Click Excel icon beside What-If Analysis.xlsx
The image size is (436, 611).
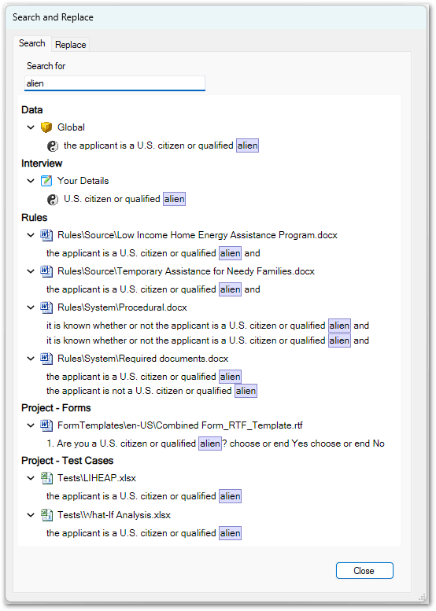[46, 515]
